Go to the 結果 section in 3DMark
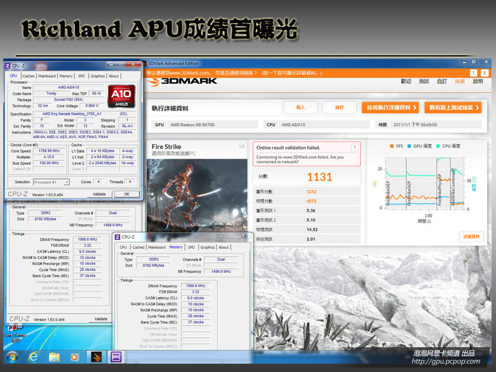This screenshot has height=372, width=496. click(460, 82)
